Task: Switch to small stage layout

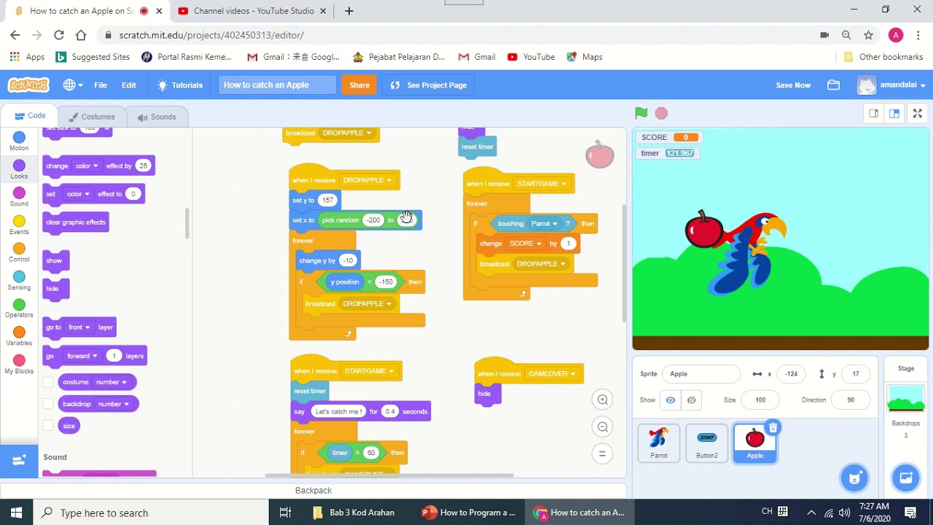Action: coord(873,113)
